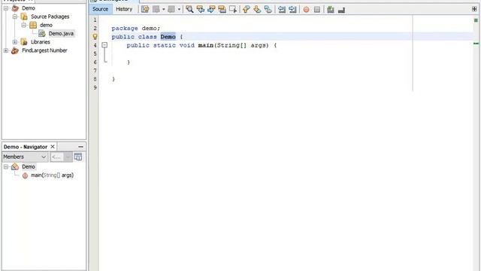Collapse Demo class node in Navigator
This screenshot has width=481, height=271.
(6, 167)
